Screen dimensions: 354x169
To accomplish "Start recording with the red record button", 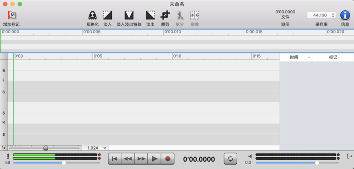I will point(168,159).
